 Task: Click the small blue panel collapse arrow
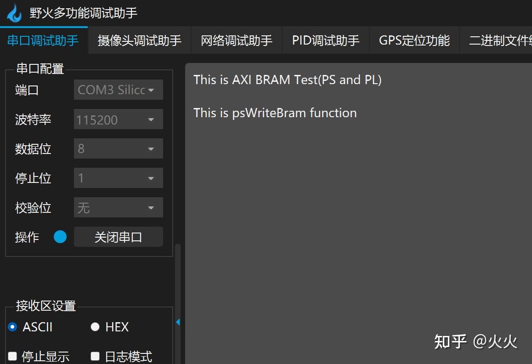tap(177, 322)
